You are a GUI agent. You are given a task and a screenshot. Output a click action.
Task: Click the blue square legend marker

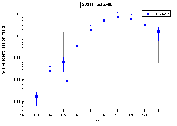[148, 14]
